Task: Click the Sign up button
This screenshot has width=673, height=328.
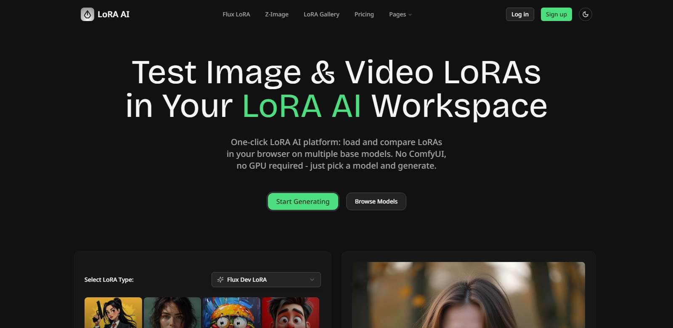Action: (556, 14)
